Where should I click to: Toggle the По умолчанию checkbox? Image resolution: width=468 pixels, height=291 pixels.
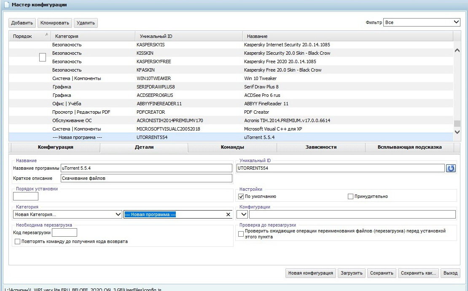pyautogui.click(x=241, y=197)
